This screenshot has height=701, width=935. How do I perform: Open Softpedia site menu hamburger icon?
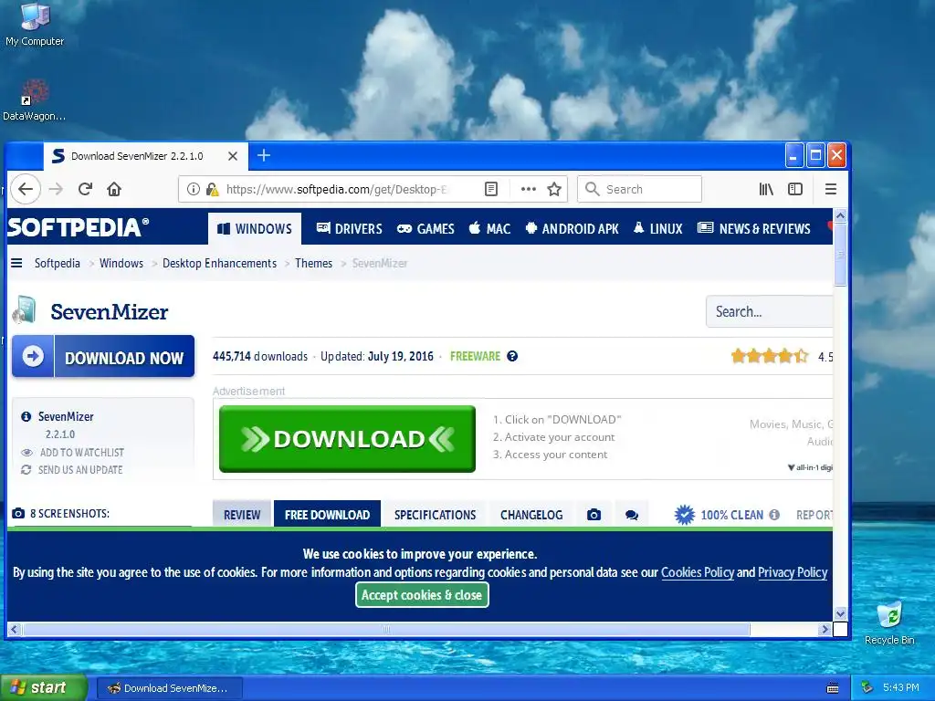click(16, 263)
